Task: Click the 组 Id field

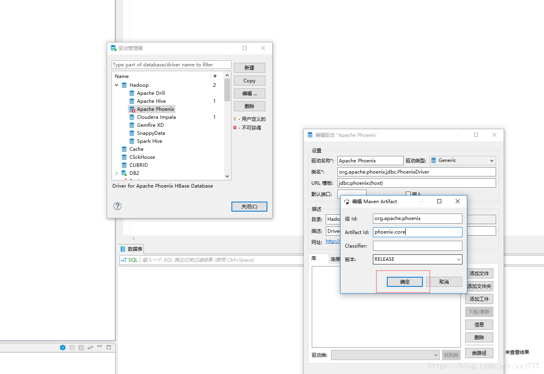Action: point(417,218)
